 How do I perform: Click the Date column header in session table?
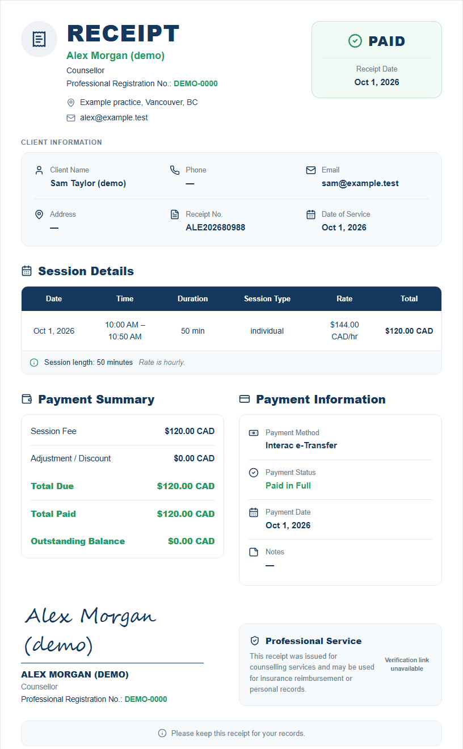click(54, 298)
